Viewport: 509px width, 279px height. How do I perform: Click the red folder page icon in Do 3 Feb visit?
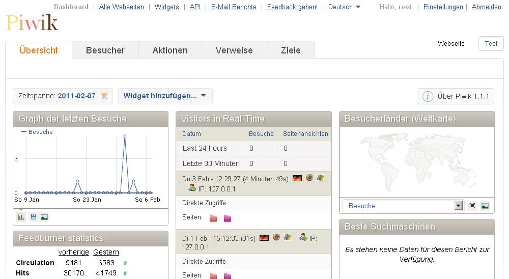[213, 218]
